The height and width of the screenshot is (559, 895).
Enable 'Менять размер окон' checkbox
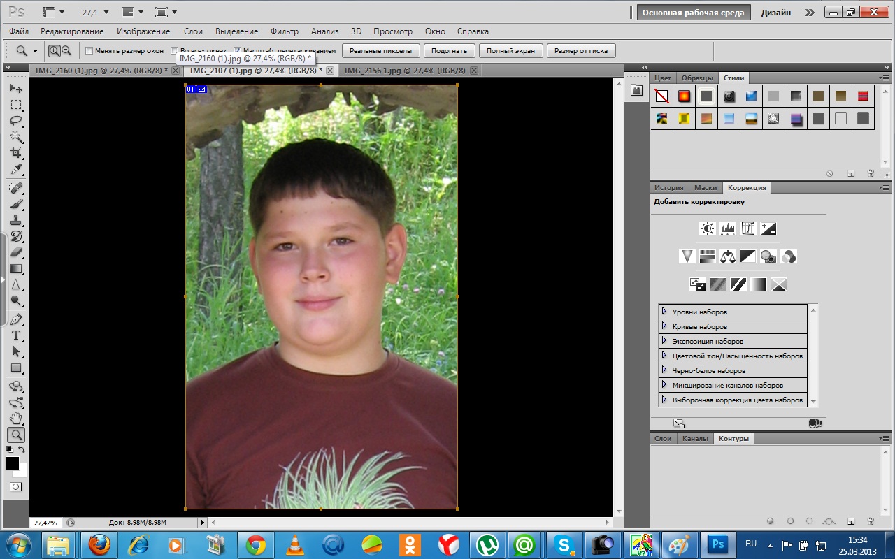coord(89,51)
